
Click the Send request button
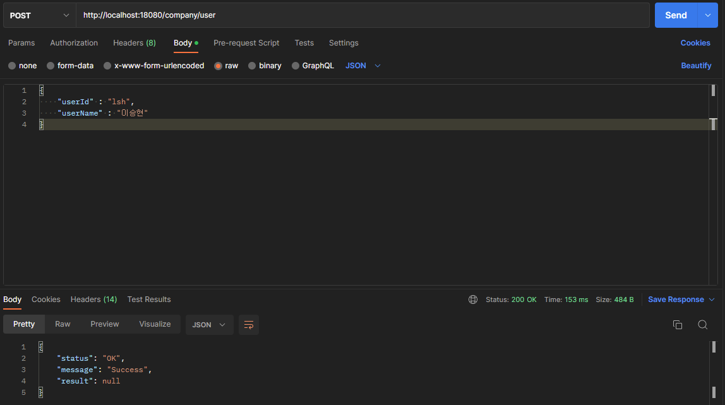pyautogui.click(x=676, y=15)
